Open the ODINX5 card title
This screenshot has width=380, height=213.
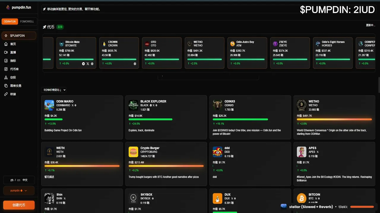(x=230, y=101)
